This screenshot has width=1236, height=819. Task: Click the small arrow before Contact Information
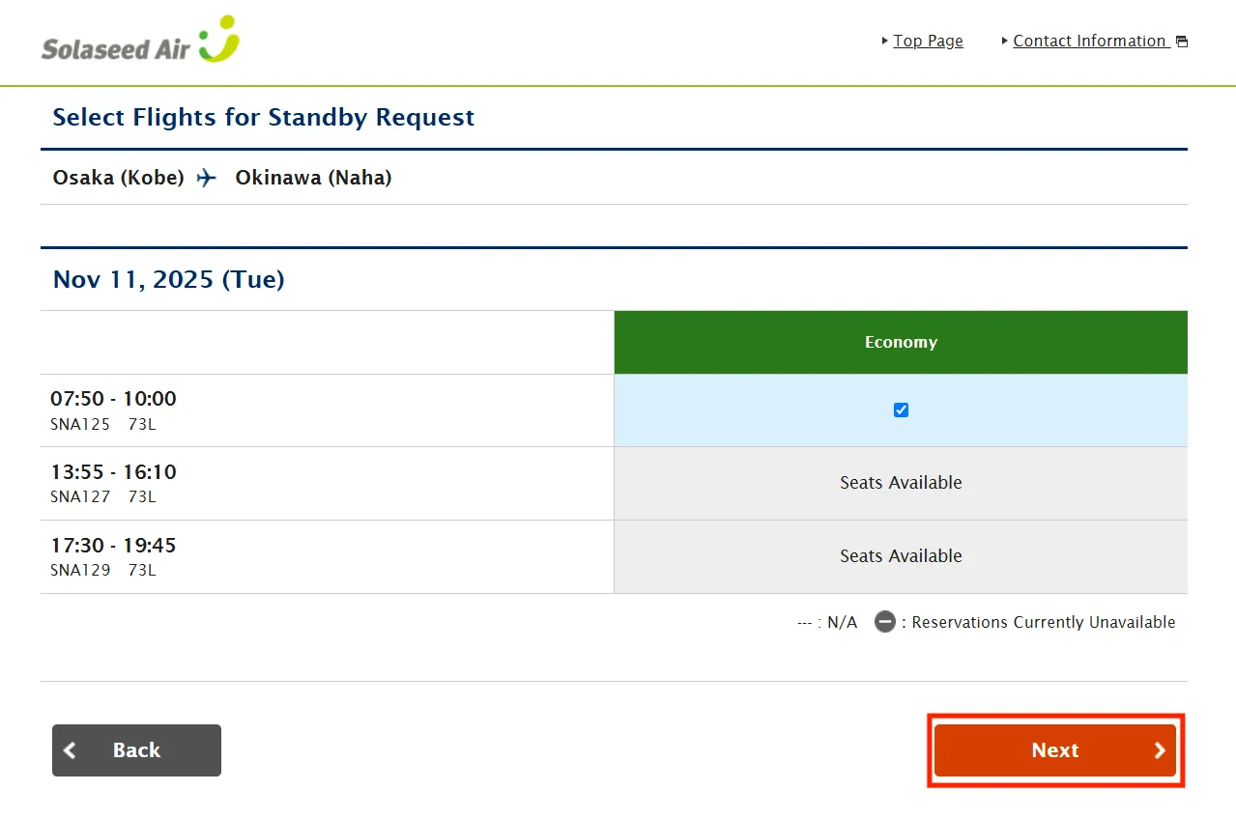pyautogui.click(x=1004, y=42)
